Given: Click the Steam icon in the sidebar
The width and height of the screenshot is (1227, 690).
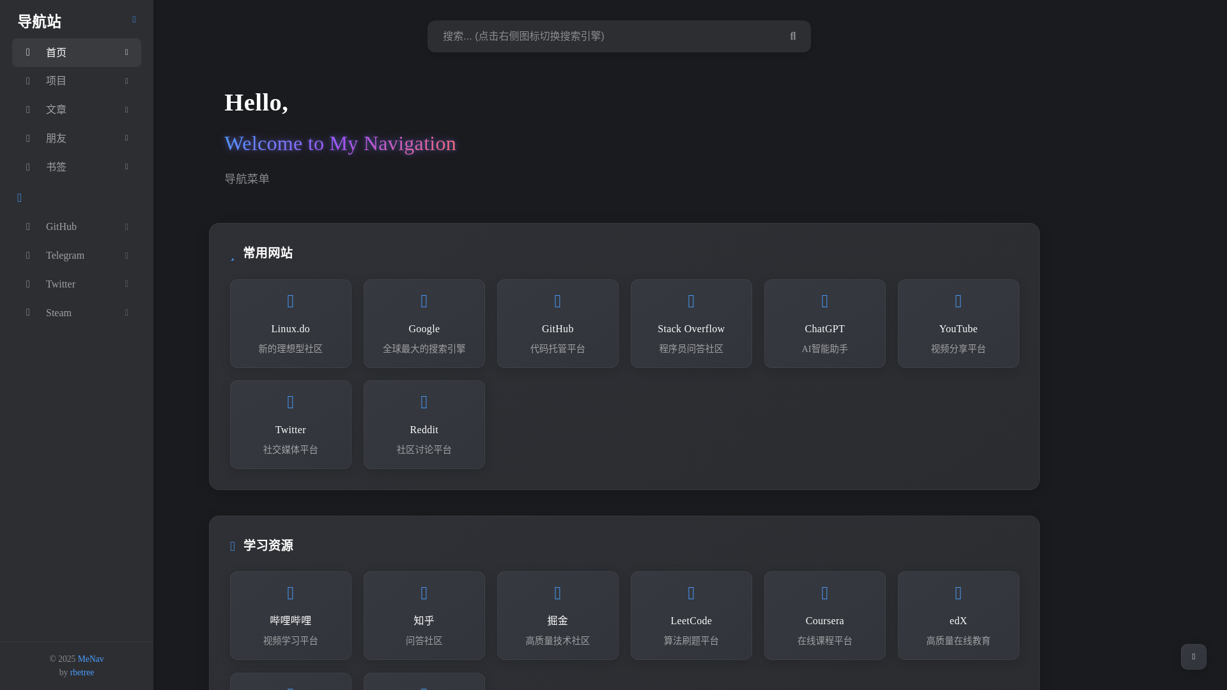Looking at the screenshot, I should point(27,312).
